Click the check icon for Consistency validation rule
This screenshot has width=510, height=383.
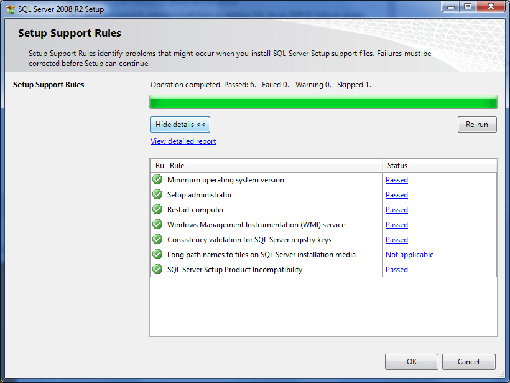[x=157, y=239]
